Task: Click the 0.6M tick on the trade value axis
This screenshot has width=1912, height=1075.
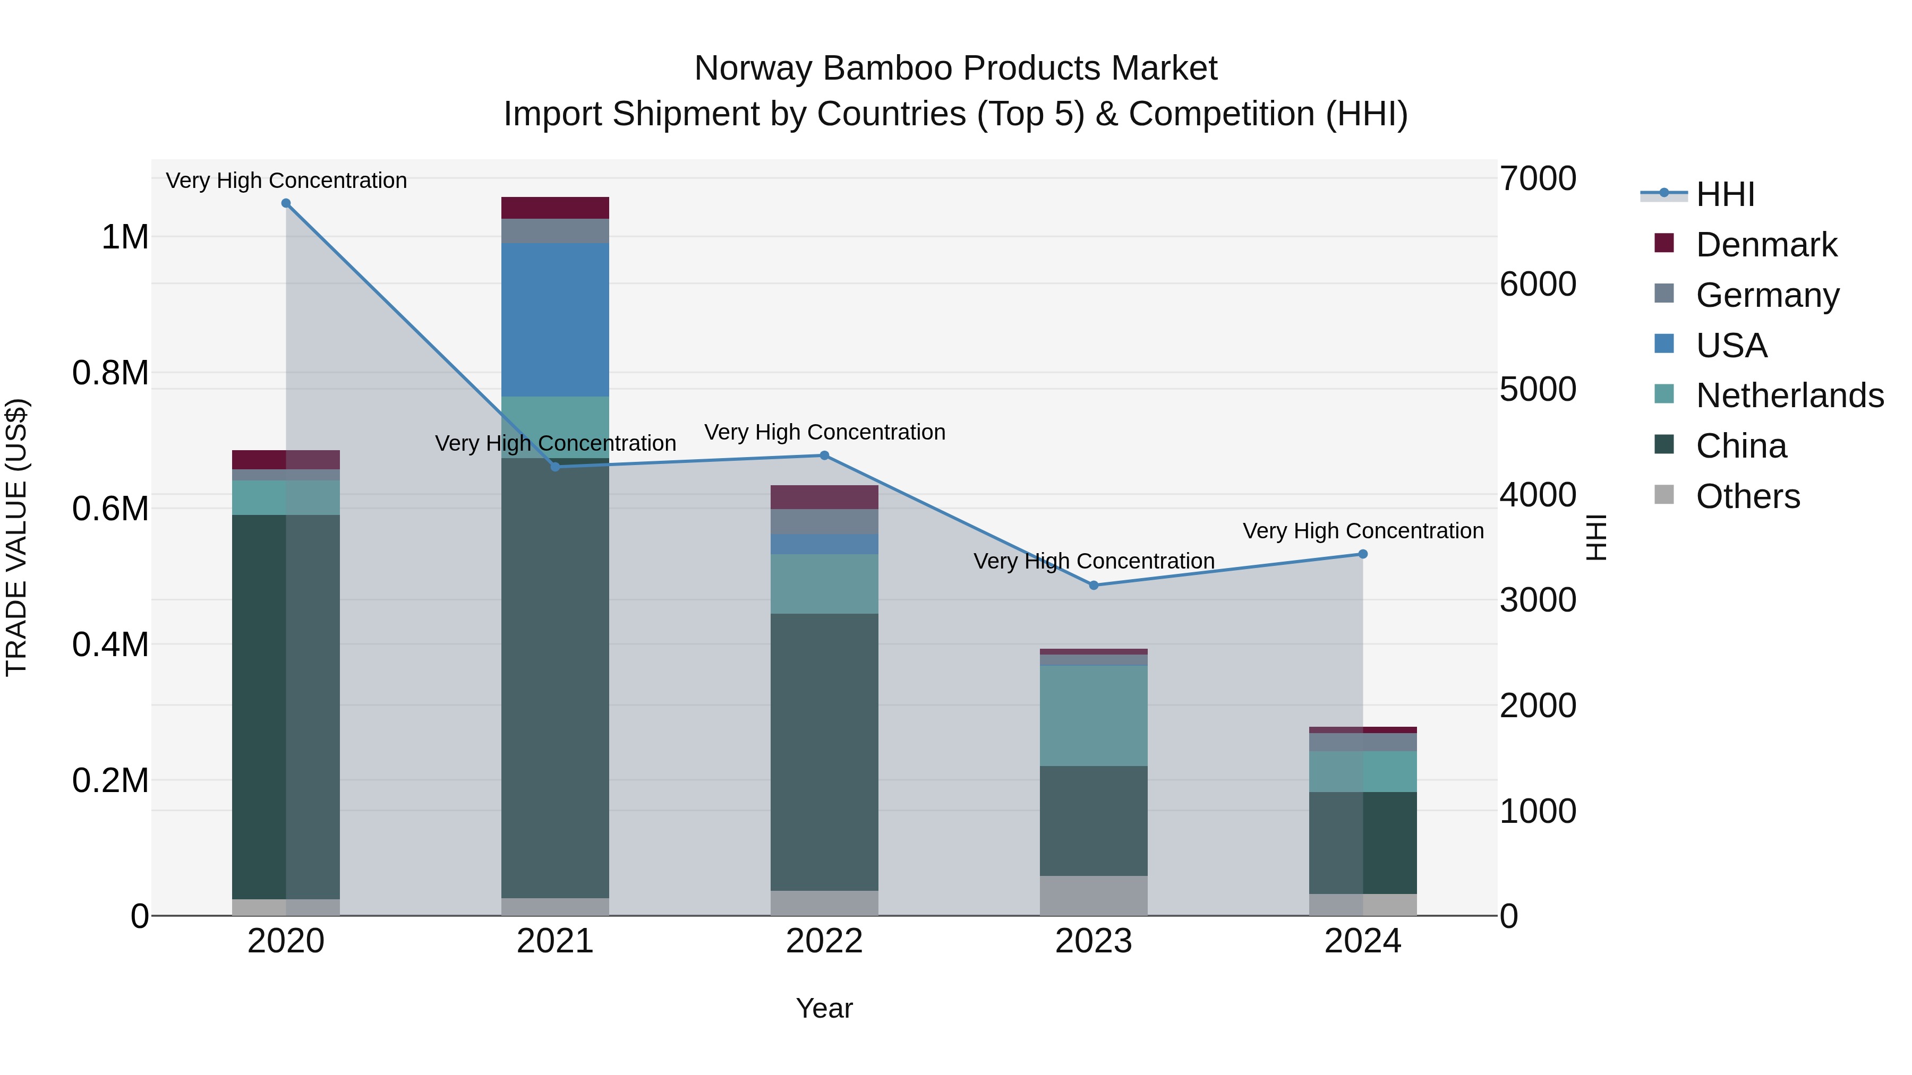Action: pos(110,509)
